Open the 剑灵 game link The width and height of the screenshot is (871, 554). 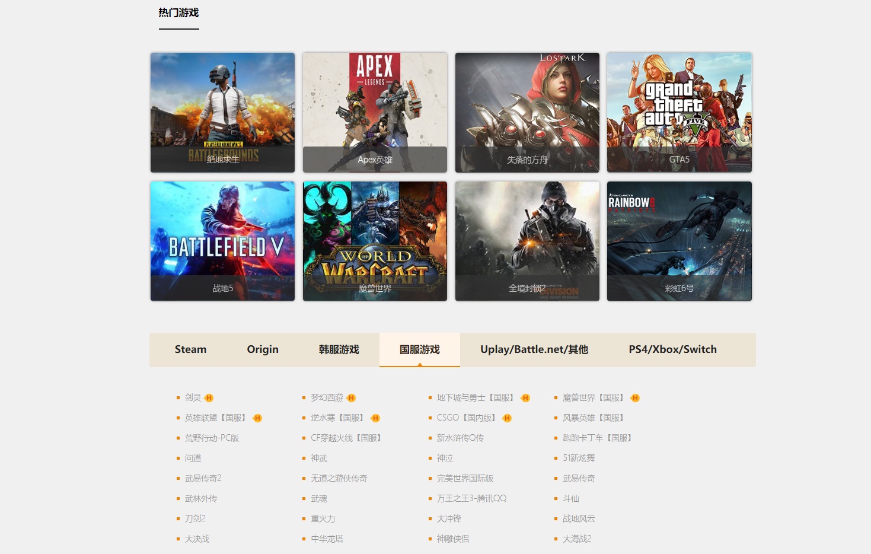[193, 397]
